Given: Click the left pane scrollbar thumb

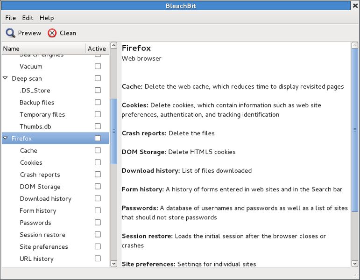Looking at the screenshot, I should click(x=113, y=131).
